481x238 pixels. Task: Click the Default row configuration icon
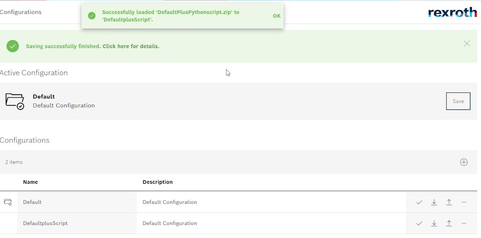click(x=8, y=202)
